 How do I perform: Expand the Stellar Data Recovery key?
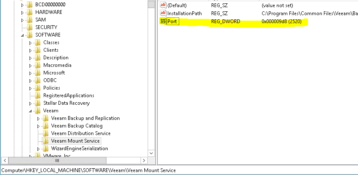click(30, 103)
